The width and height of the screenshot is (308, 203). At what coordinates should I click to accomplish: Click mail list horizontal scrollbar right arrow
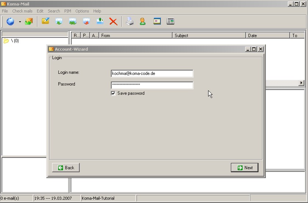tap(301, 83)
